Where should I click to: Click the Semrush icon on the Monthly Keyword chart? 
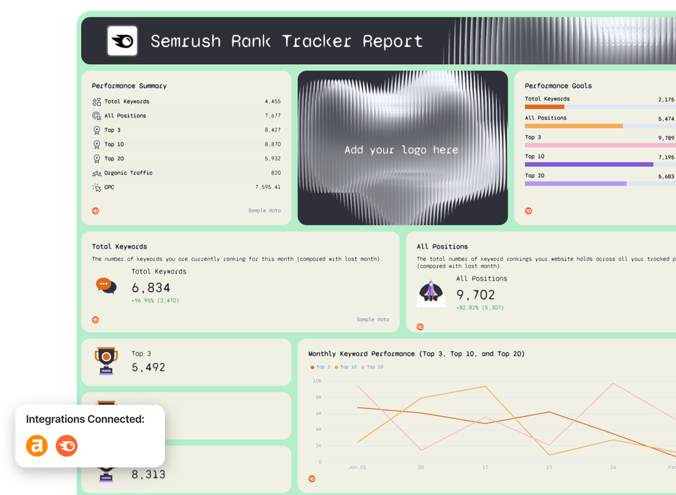click(x=311, y=479)
